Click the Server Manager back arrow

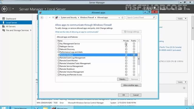(x=4, y=9)
